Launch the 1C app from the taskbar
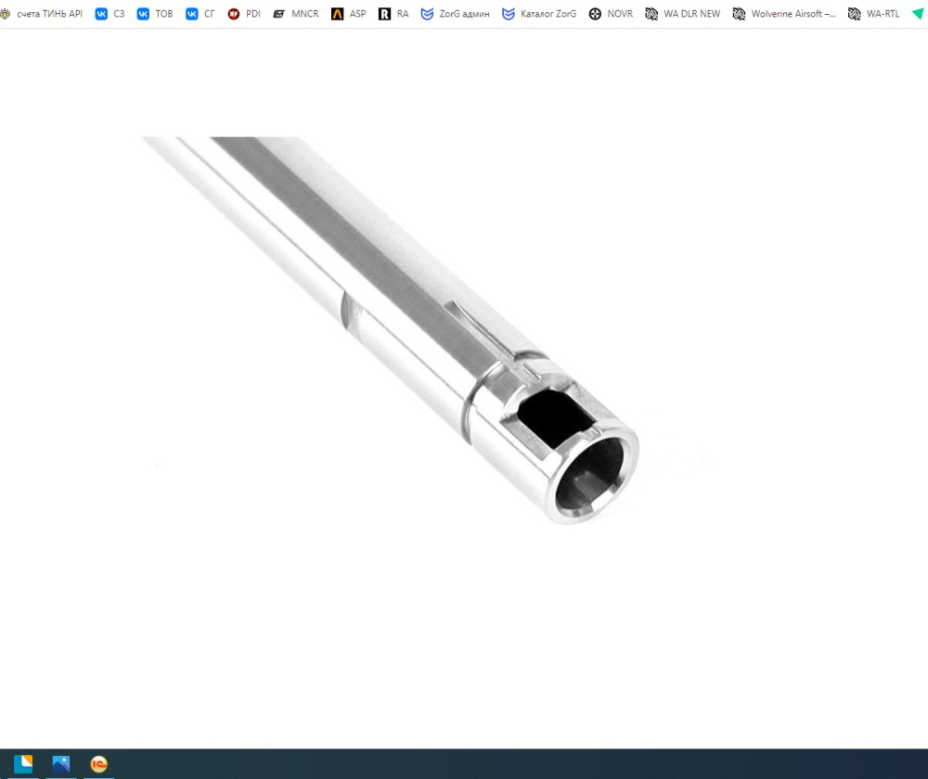The image size is (928, 779). (99, 763)
